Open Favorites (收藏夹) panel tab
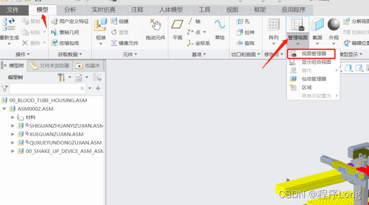 tap(88, 65)
